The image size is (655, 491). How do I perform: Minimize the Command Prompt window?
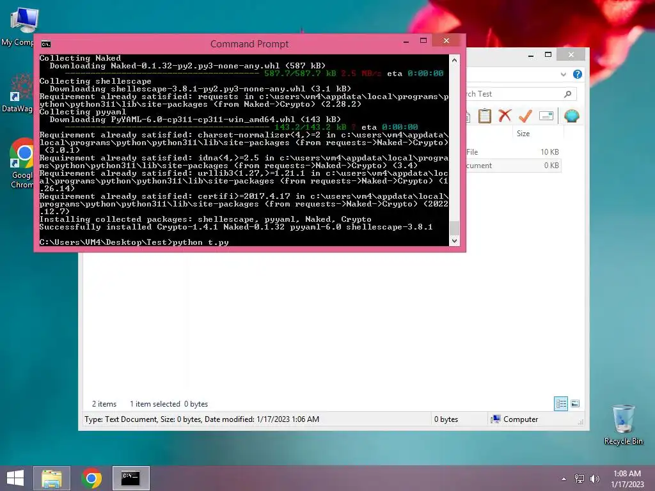pyautogui.click(x=406, y=40)
